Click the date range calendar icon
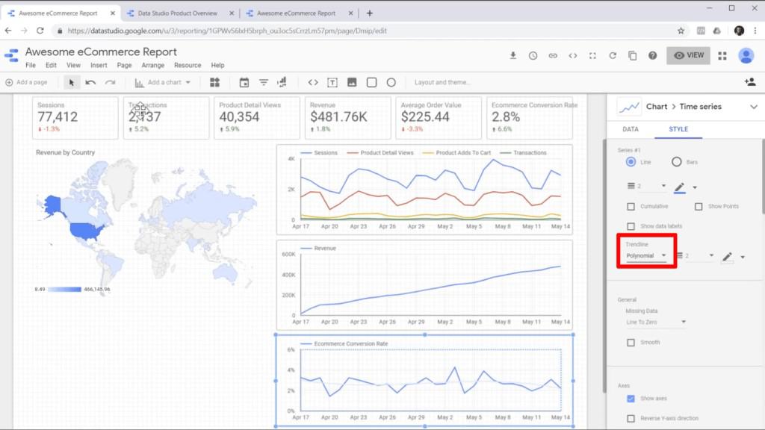 click(x=244, y=82)
